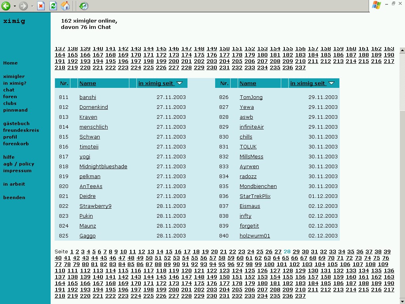405x304 pixels.
Task: Open the chat section in sidebar
Action: click(x=9, y=90)
